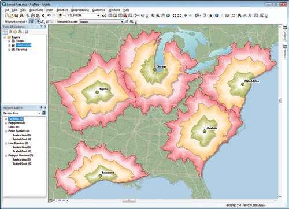Click the Print icon

(x=21, y=16)
